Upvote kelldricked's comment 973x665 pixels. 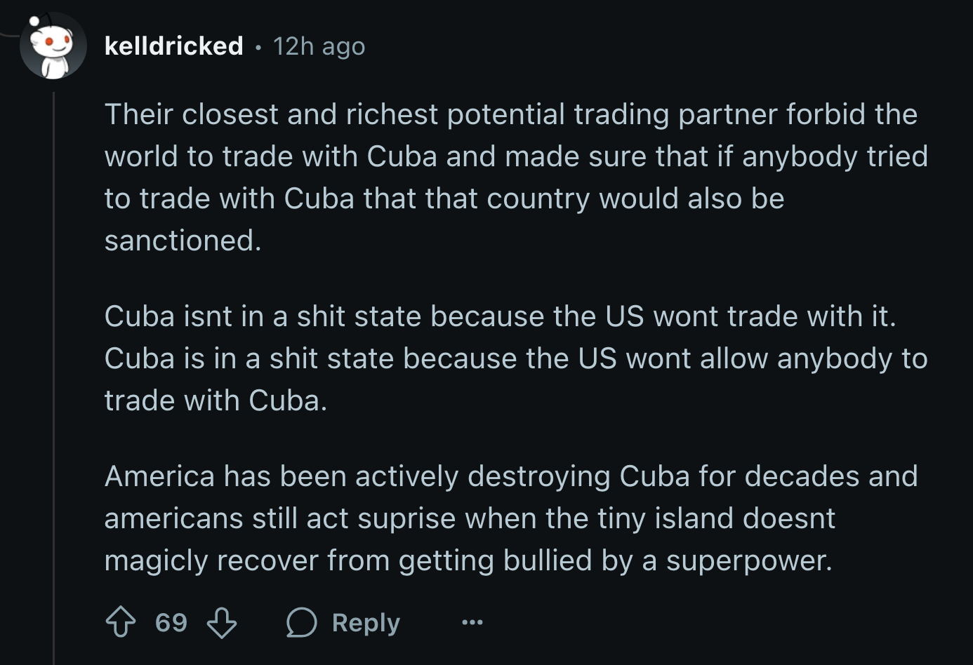pos(121,622)
